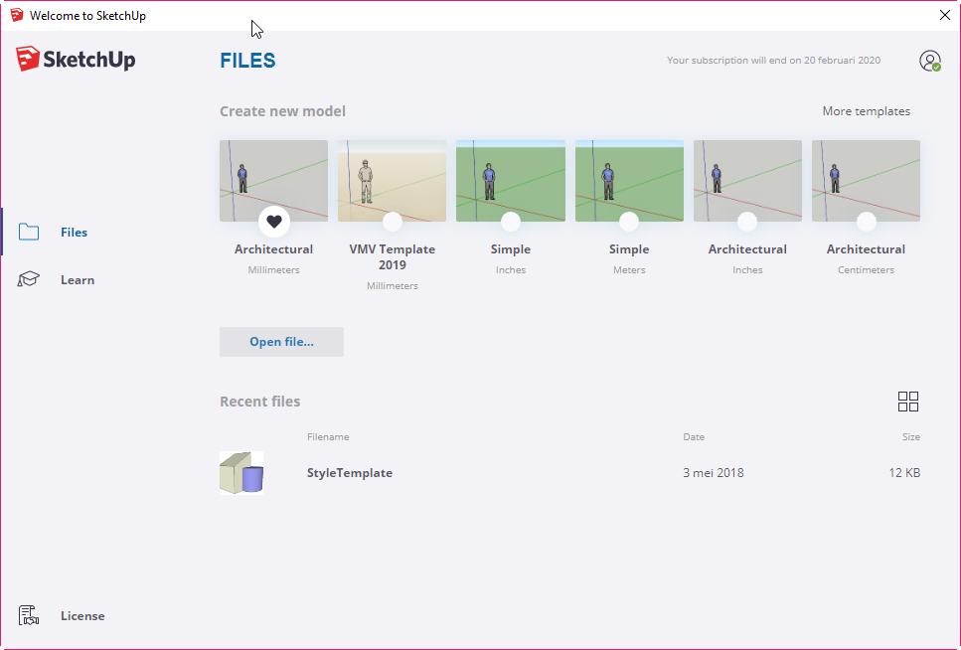Click the 12 KB file size
961x650 pixels.
pyautogui.click(x=904, y=473)
